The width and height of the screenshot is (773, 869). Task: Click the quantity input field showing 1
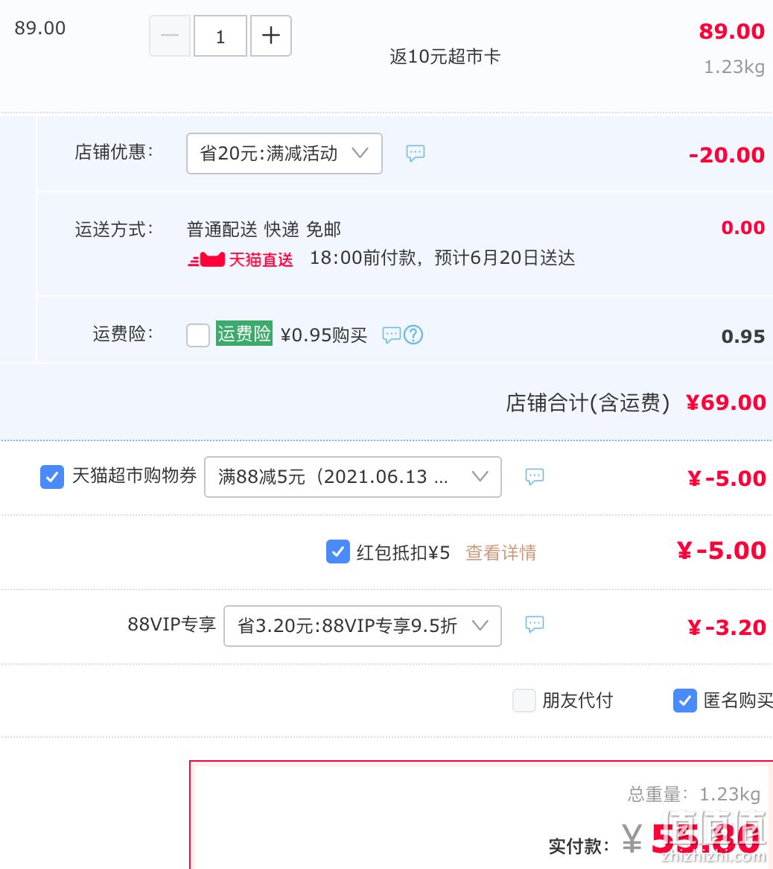click(x=220, y=36)
